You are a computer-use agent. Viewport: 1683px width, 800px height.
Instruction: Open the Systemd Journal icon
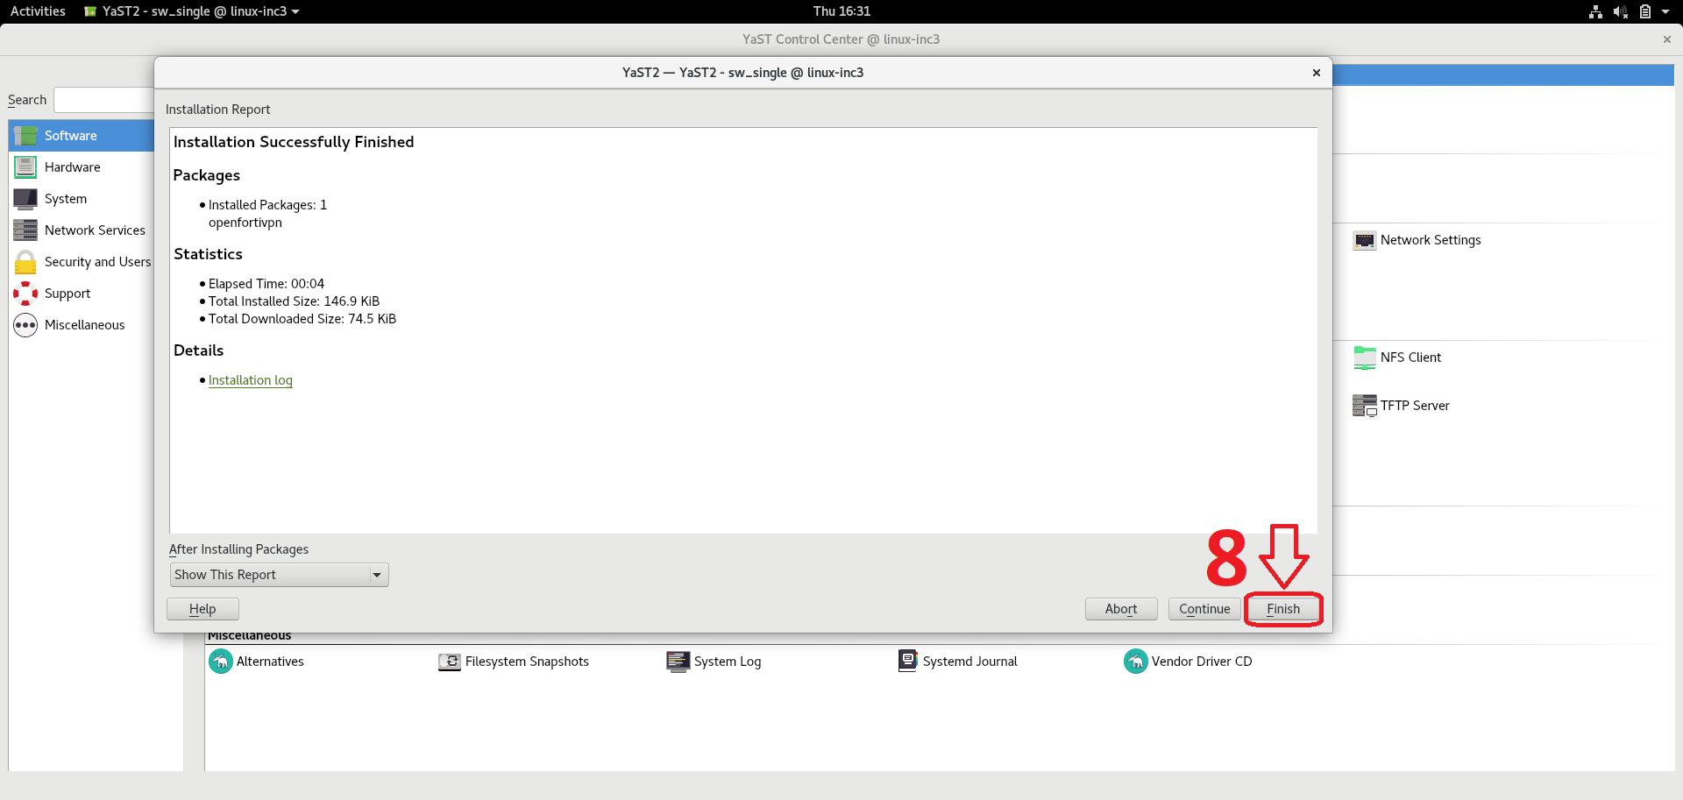(907, 661)
